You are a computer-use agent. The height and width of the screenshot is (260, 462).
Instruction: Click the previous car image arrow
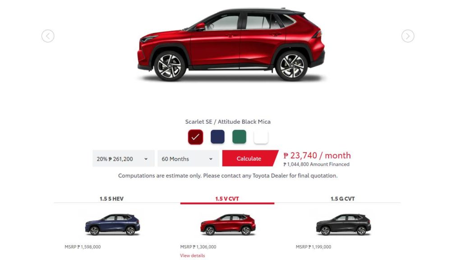[x=48, y=36]
